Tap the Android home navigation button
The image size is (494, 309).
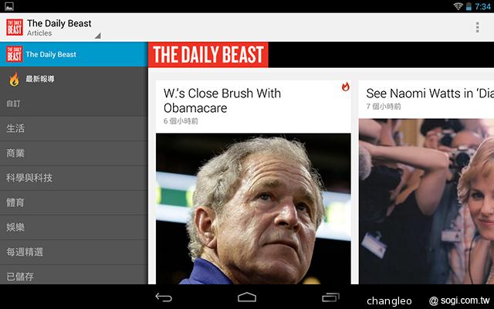coord(247,297)
